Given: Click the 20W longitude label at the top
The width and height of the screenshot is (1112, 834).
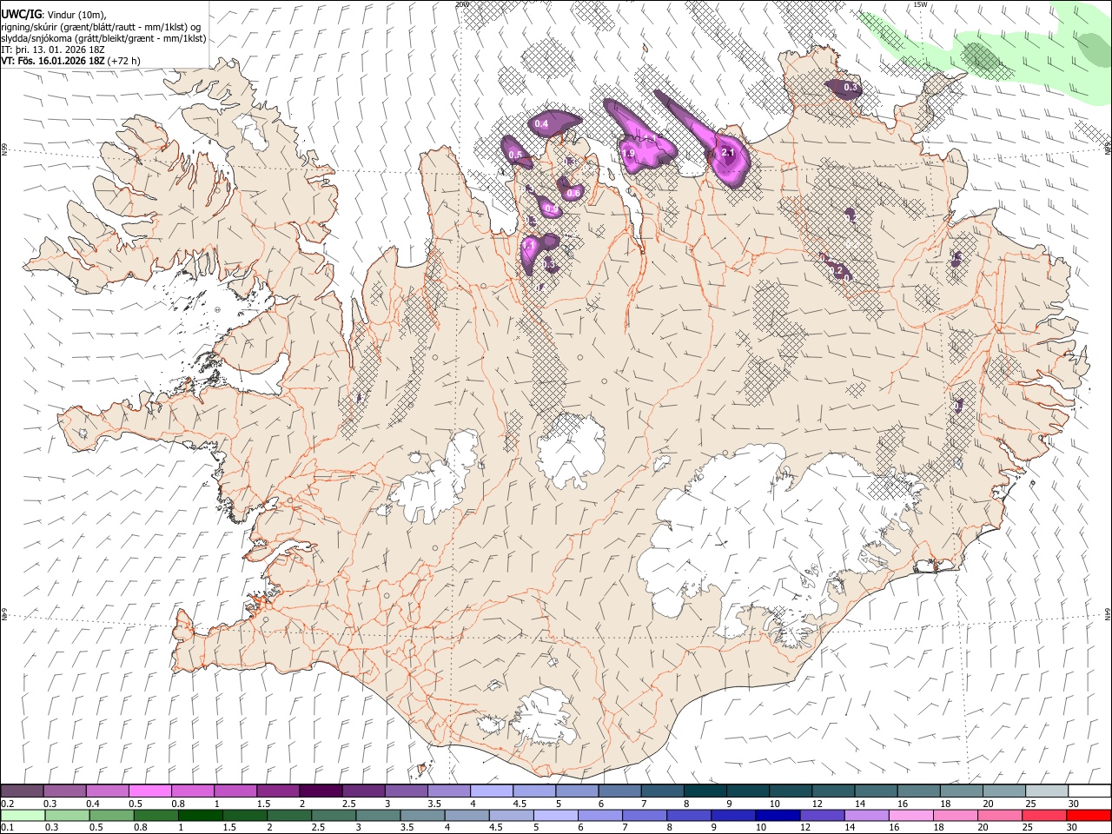Looking at the screenshot, I should 461,4.
